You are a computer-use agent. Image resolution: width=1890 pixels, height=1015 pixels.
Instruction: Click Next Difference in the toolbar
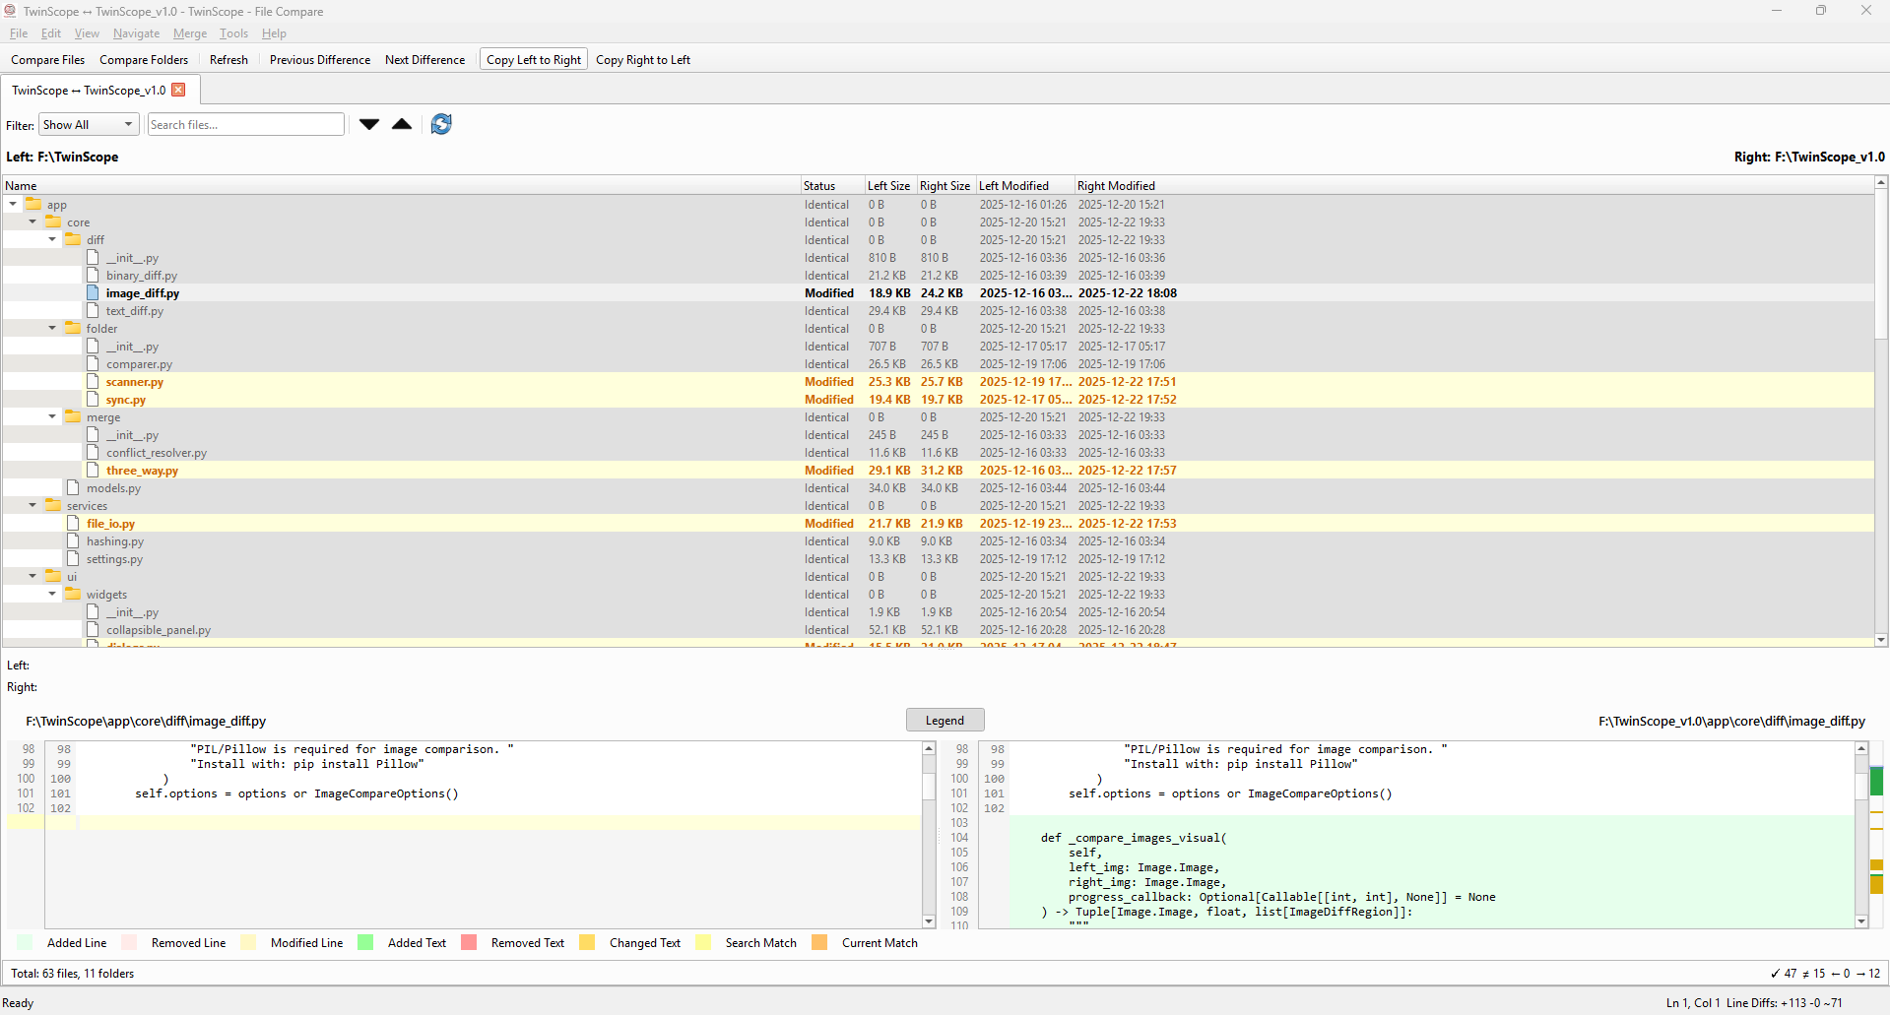[x=424, y=60]
